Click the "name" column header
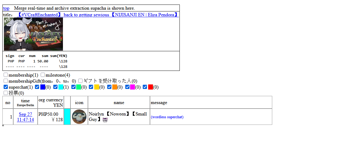This screenshot has height=158, width=343. point(119,102)
